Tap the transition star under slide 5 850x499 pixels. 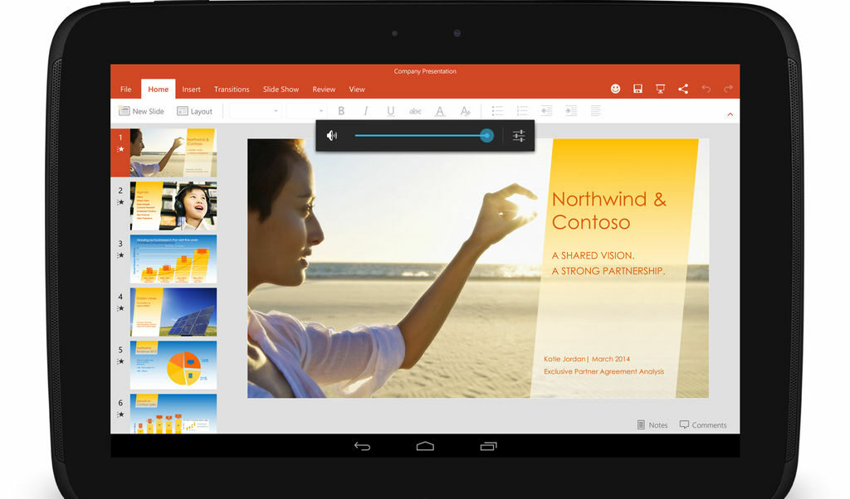(x=120, y=361)
